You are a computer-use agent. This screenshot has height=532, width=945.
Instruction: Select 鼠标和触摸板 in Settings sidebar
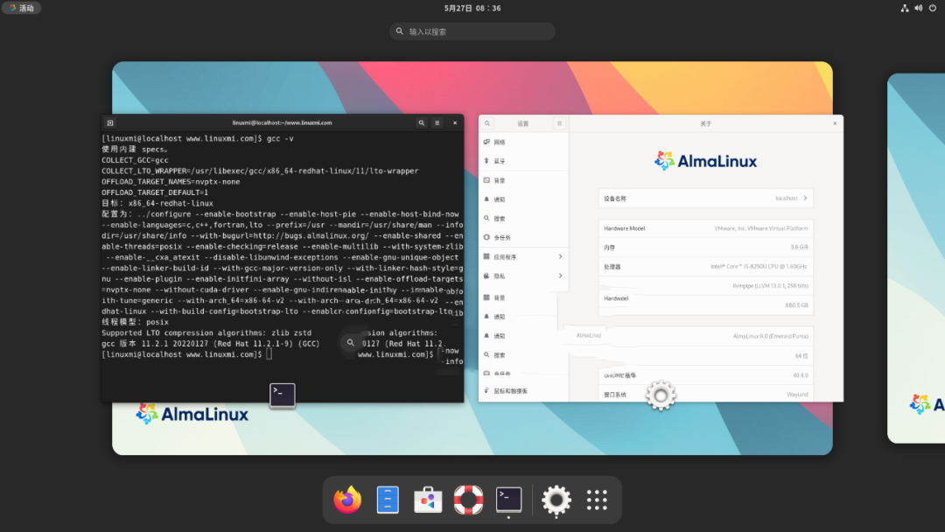pos(524,391)
